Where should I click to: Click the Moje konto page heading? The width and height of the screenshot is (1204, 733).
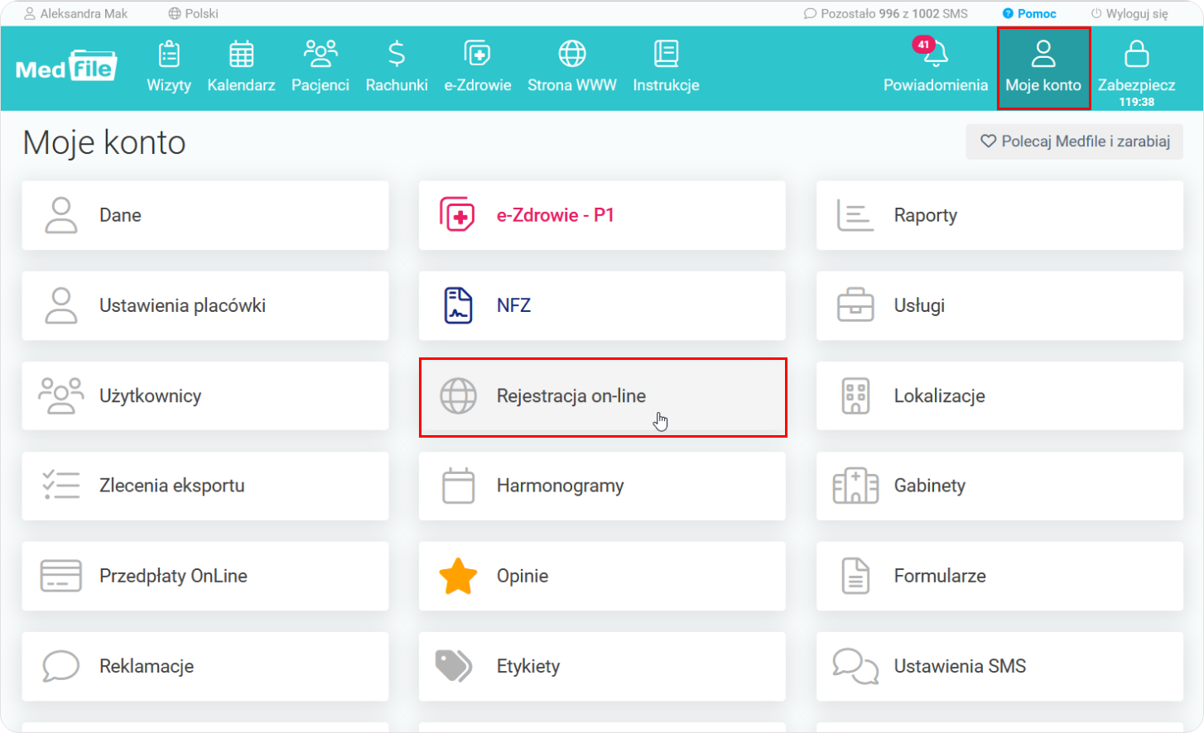[x=104, y=142]
